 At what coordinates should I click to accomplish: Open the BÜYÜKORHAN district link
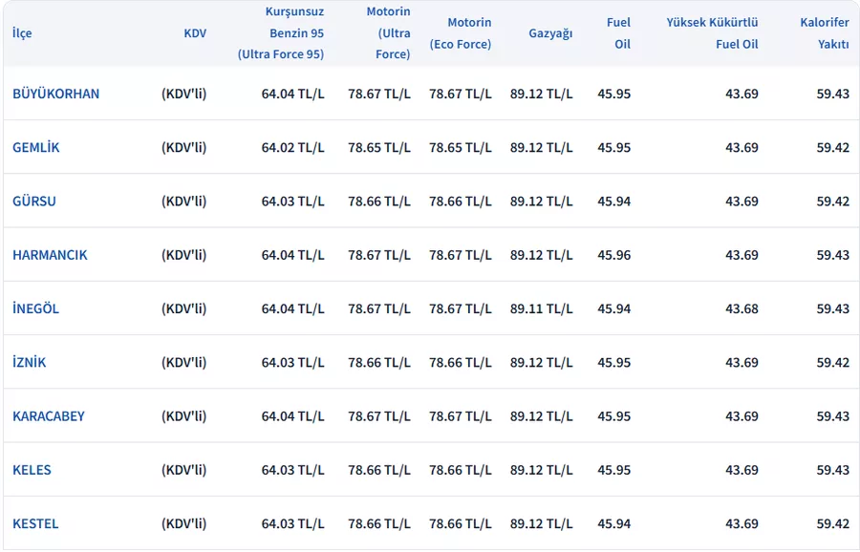[55, 94]
